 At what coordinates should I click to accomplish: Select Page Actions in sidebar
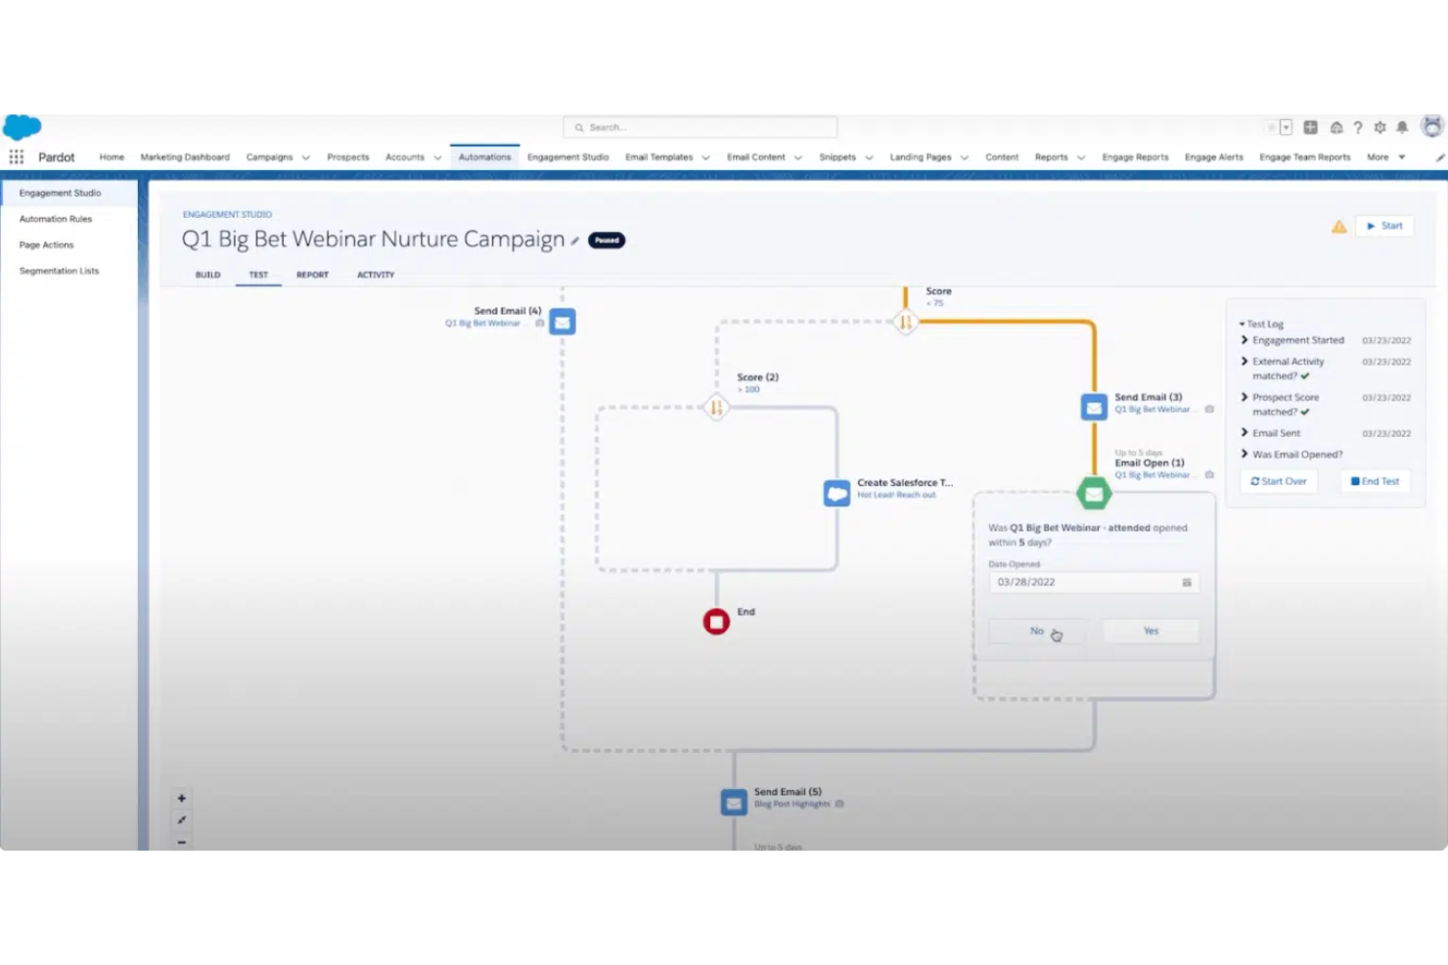click(x=46, y=245)
